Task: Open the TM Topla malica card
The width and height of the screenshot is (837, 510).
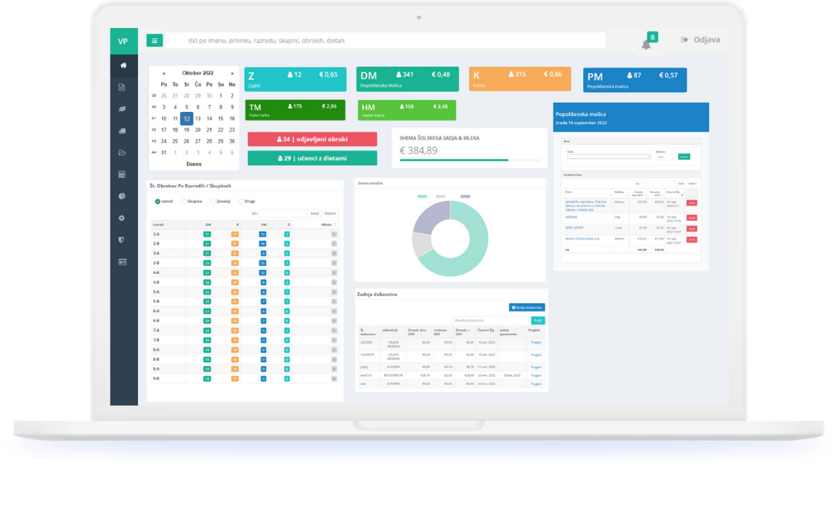Action: coord(295,110)
